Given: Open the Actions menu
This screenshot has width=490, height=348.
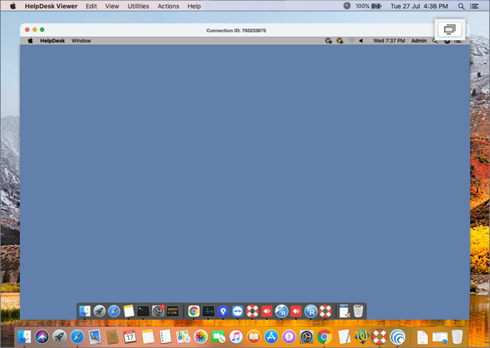Looking at the screenshot, I should [168, 6].
